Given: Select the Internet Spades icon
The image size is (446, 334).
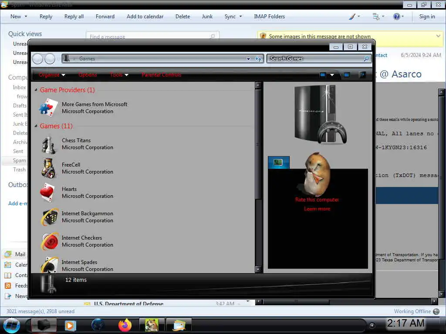Looking at the screenshot, I should pos(49,265).
